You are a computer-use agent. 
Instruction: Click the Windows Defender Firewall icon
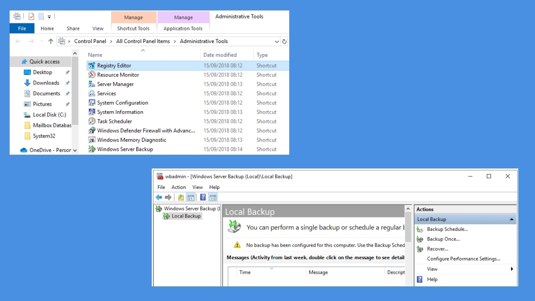click(x=92, y=130)
